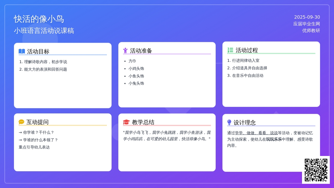Click the subtitle 小班语言活动说课稿

[44, 31]
